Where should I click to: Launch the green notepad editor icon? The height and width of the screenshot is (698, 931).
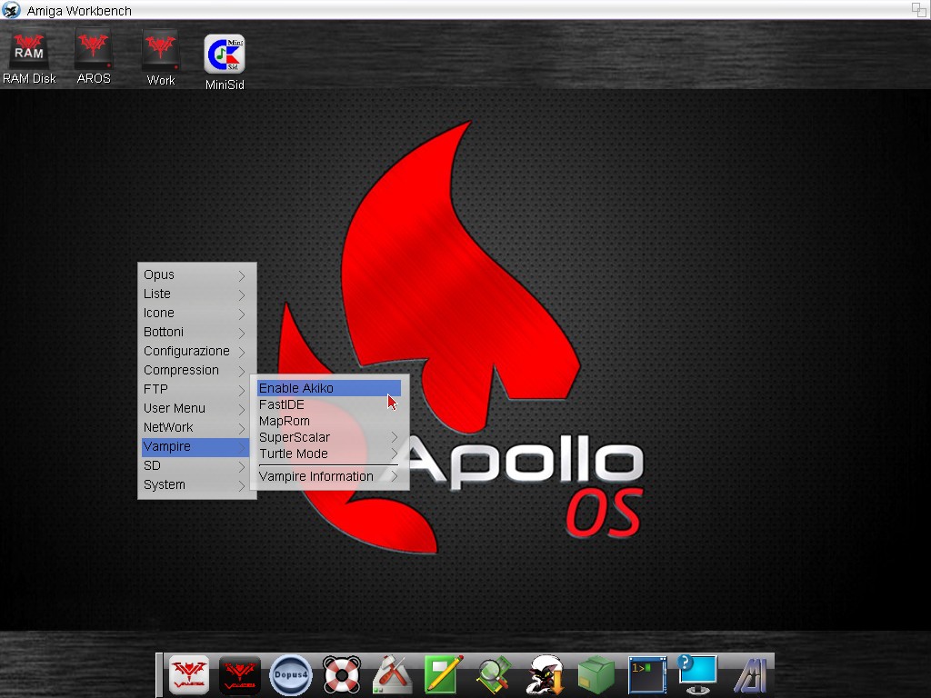coord(444,675)
